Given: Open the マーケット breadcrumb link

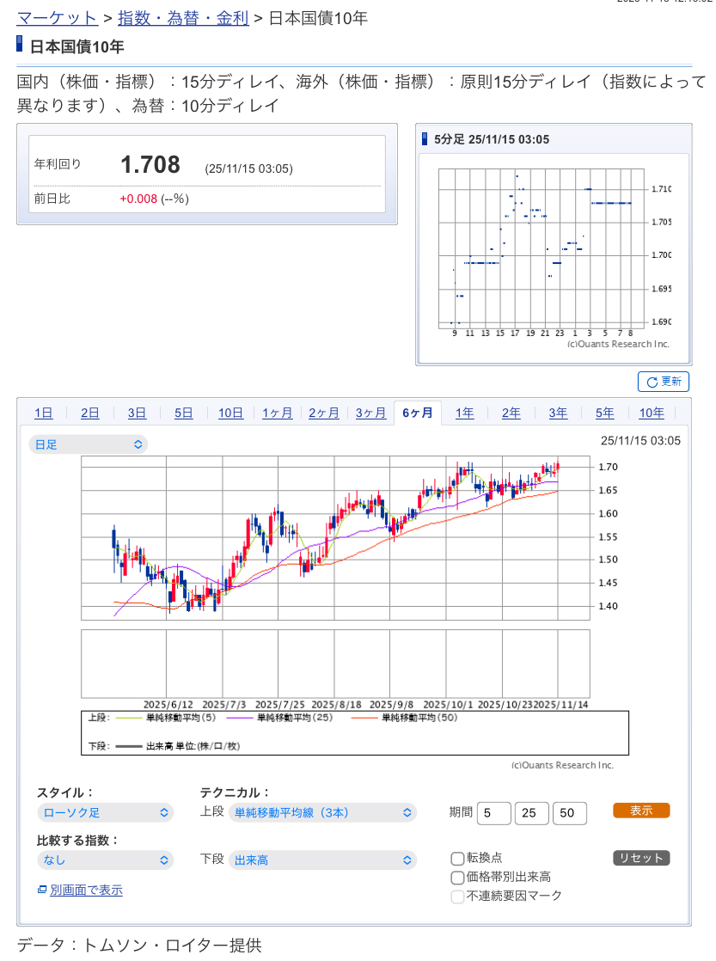Looking at the screenshot, I should coord(57,17).
